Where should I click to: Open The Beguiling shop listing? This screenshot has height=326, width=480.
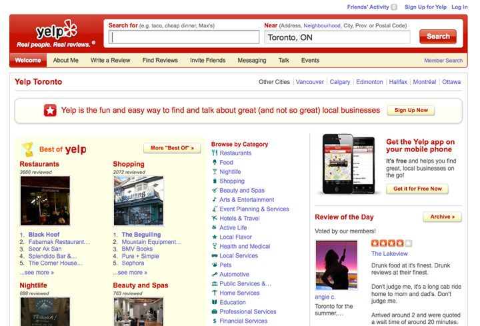[x=141, y=235]
